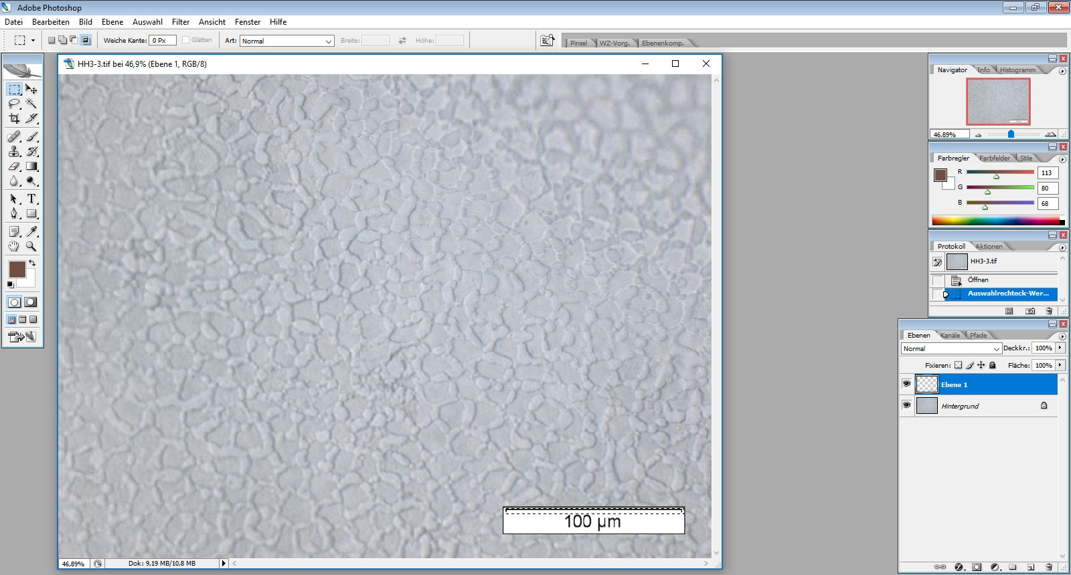Select the Slice tool
Viewport: 1071px width, 575px height.
[31, 118]
